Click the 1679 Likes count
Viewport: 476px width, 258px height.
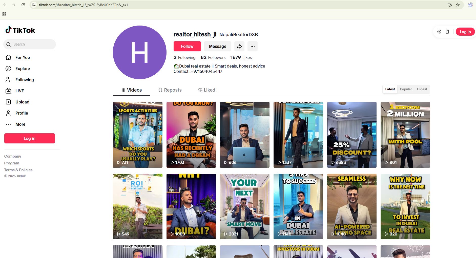coord(241,57)
